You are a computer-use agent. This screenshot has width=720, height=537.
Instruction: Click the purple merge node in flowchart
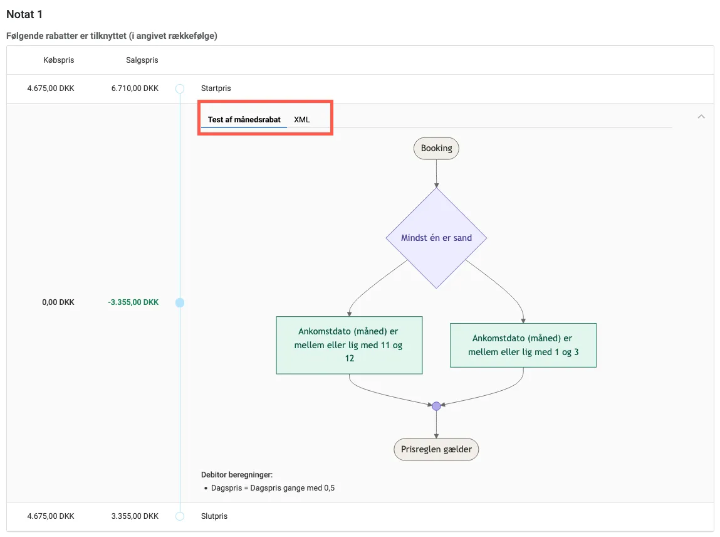pos(436,406)
